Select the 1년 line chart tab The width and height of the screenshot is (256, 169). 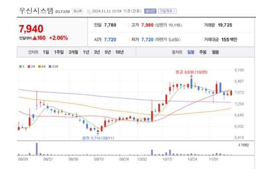[86, 52]
